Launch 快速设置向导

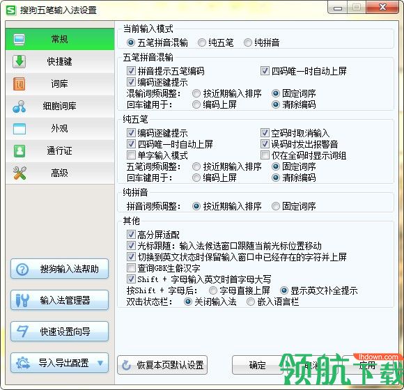[59, 331]
